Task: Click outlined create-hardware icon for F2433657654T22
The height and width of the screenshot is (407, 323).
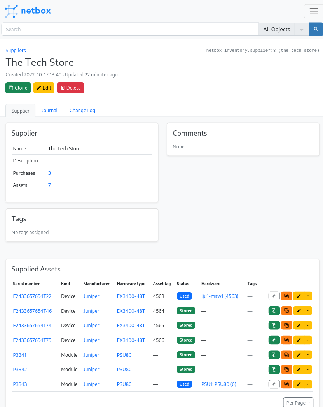Action: click(274, 296)
